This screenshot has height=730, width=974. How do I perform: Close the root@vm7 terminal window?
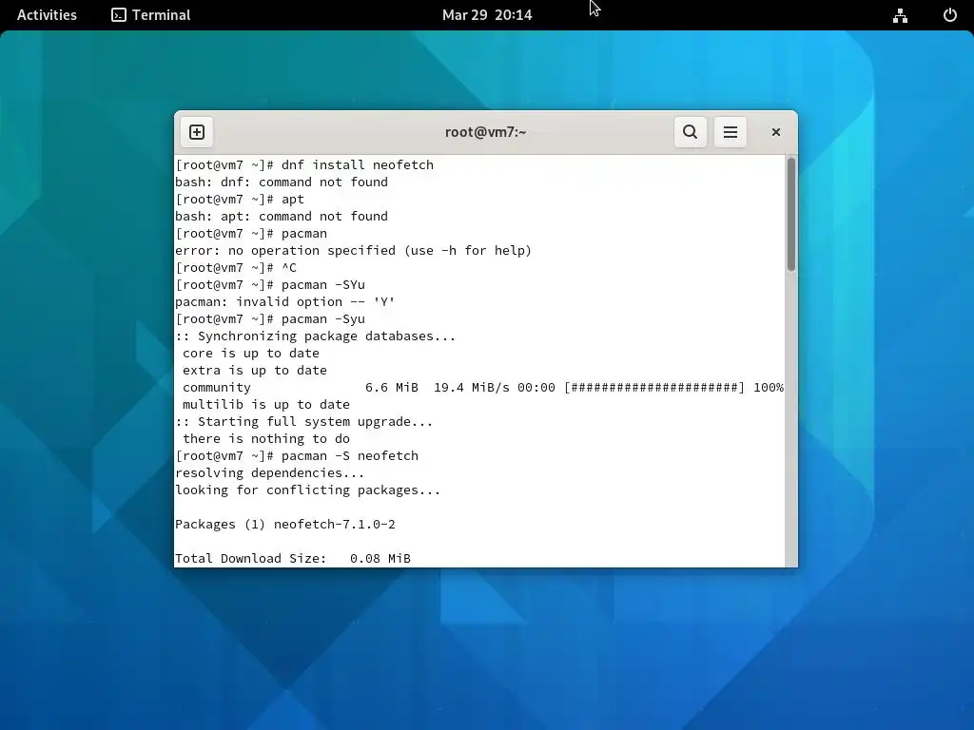776,132
